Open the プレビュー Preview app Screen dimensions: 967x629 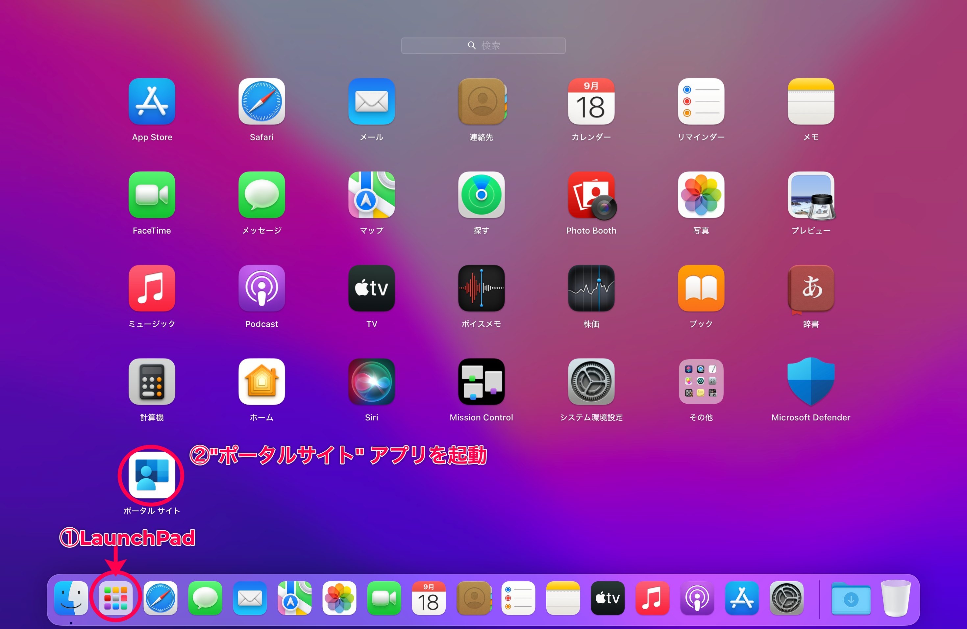point(810,195)
